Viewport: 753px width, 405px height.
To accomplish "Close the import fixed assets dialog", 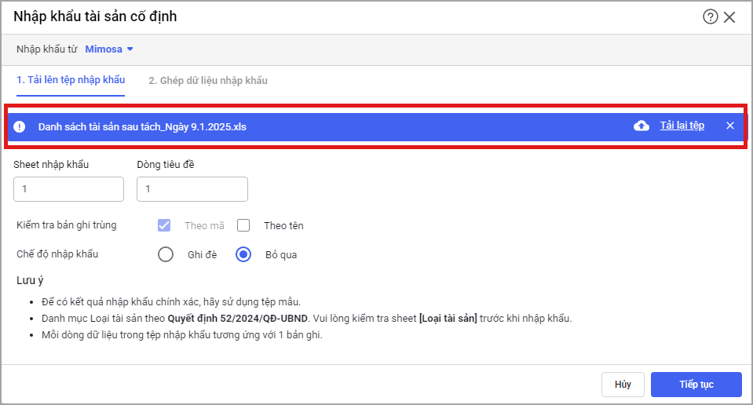I will (729, 16).
